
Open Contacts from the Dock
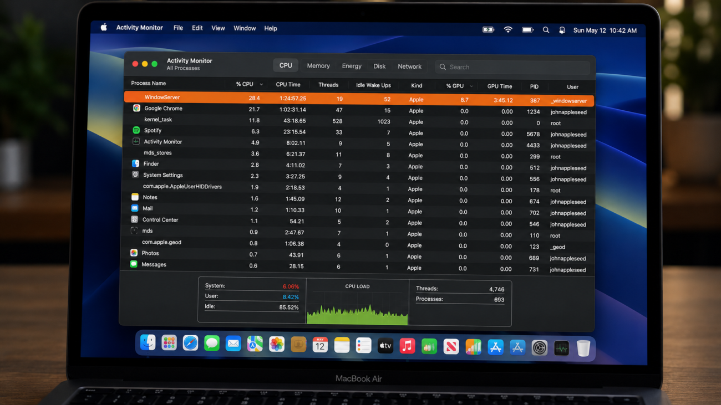[x=298, y=345]
